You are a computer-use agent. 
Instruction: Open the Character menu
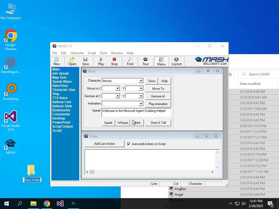77,53
